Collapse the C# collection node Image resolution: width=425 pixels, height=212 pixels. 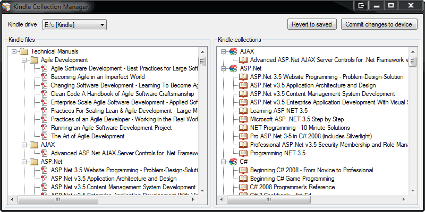[223, 162]
